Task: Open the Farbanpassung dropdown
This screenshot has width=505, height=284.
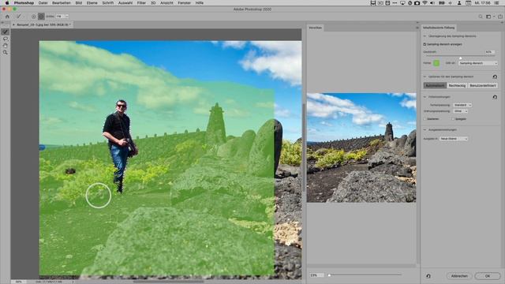Action: click(462, 105)
